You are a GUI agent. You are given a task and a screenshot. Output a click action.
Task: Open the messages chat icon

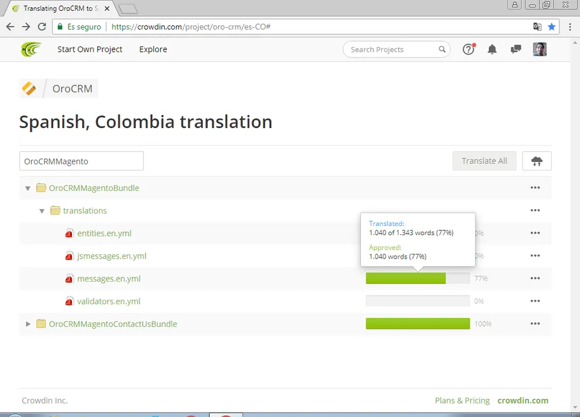click(515, 49)
